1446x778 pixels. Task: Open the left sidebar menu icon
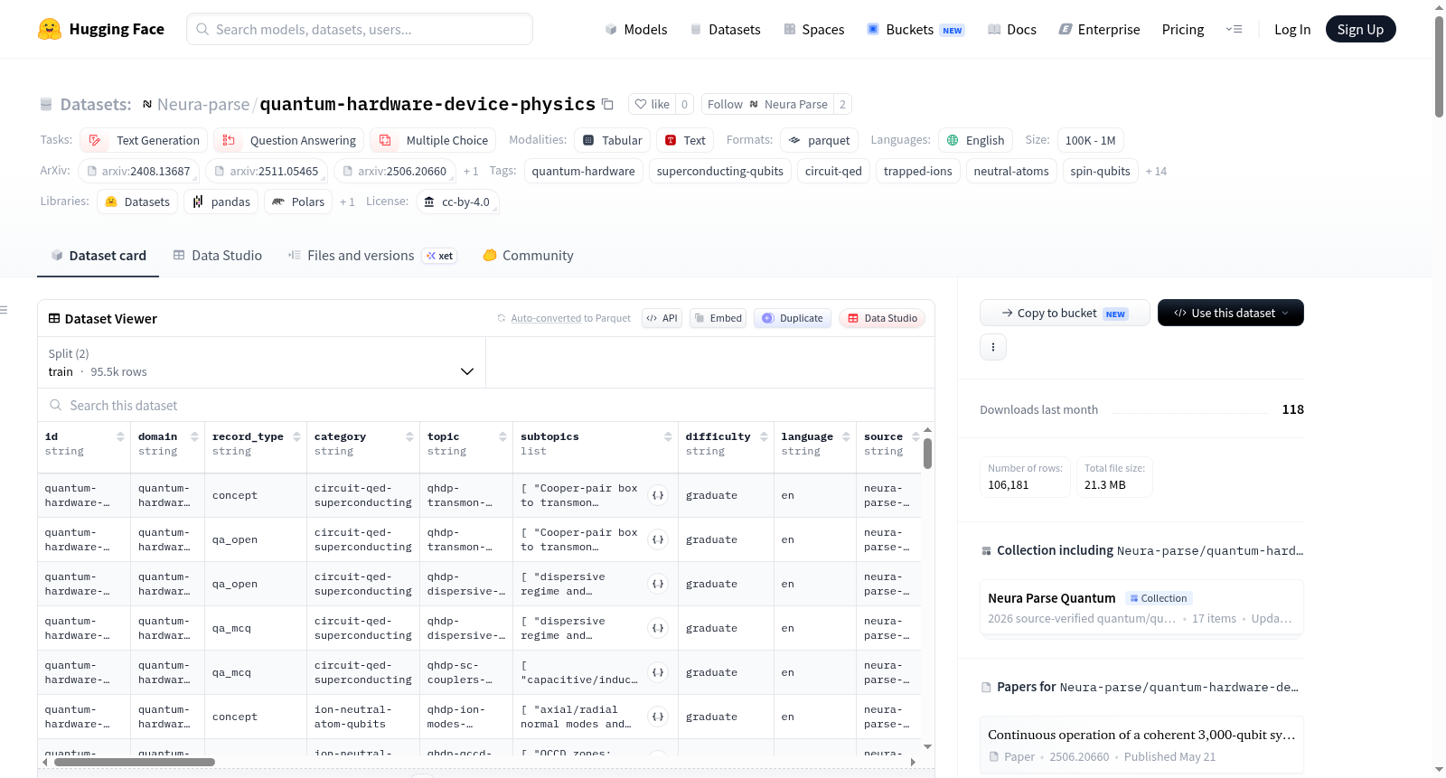(x=4, y=310)
